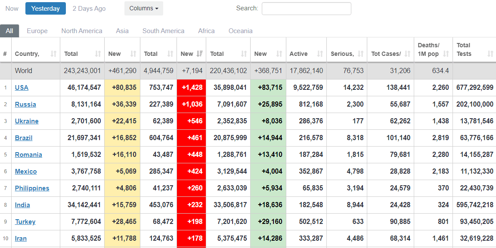The height and width of the screenshot is (248, 496).
Task: Click descending sort icon on red New column
Action: click(200, 54)
